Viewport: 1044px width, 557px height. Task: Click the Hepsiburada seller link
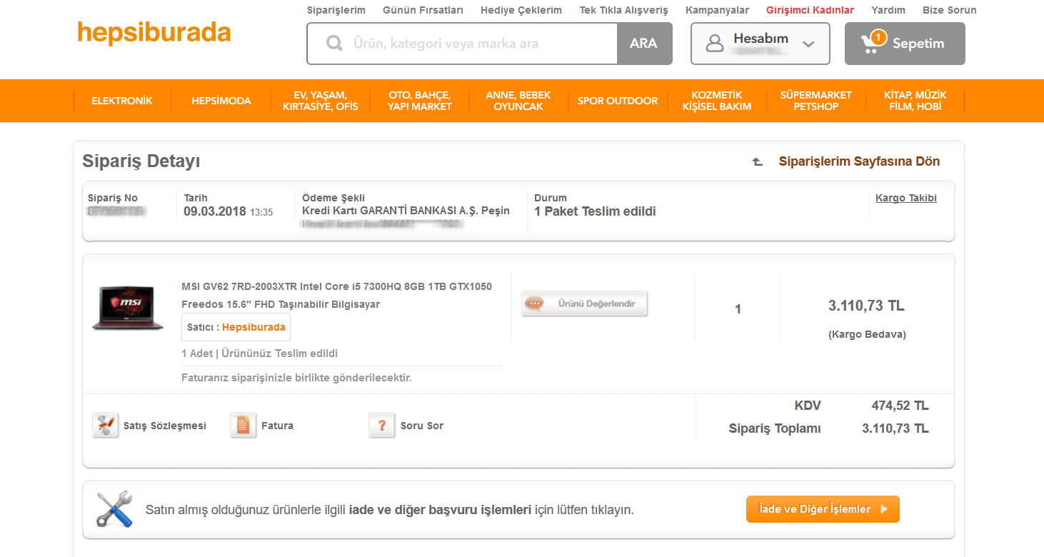(254, 327)
